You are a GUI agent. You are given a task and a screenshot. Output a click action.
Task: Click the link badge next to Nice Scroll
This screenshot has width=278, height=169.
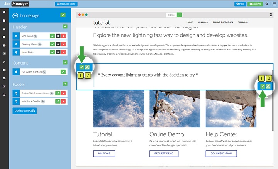point(36,36)
